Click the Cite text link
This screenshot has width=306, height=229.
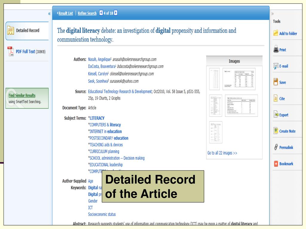tap(282, 99)
